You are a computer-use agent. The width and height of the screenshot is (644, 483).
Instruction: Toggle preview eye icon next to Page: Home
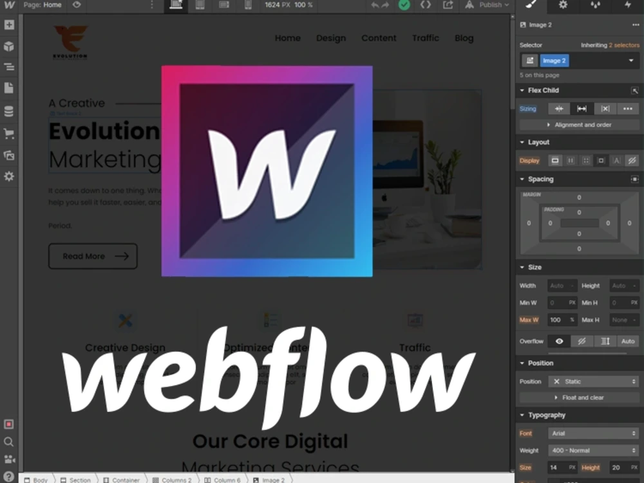[77, 5]
